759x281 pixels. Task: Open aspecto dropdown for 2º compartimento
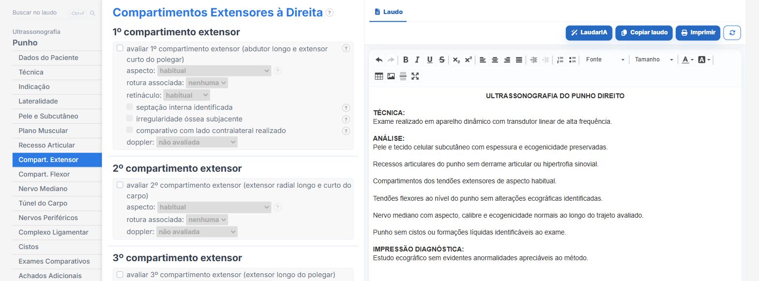tap(214, 207)
